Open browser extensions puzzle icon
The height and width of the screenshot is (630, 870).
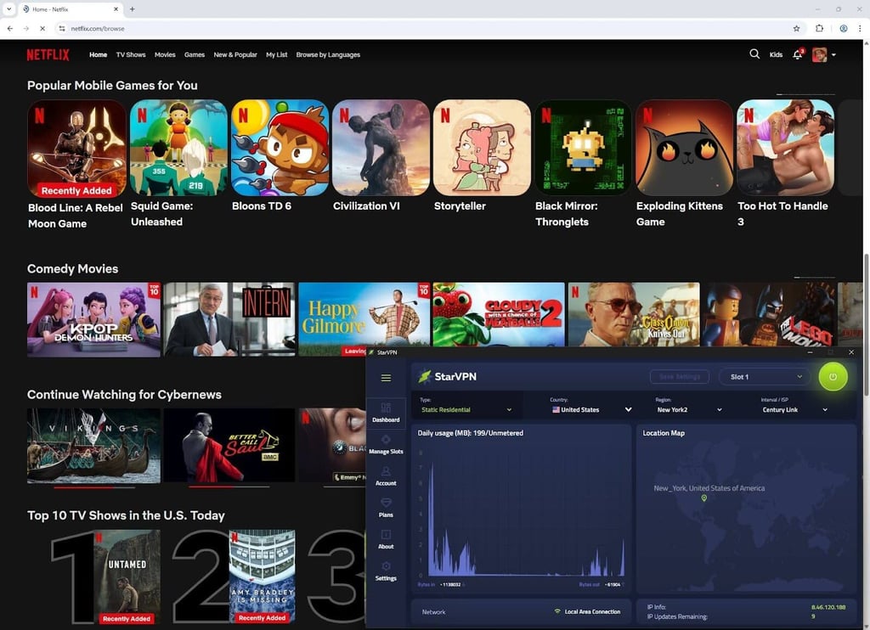(x=820, y=28)
